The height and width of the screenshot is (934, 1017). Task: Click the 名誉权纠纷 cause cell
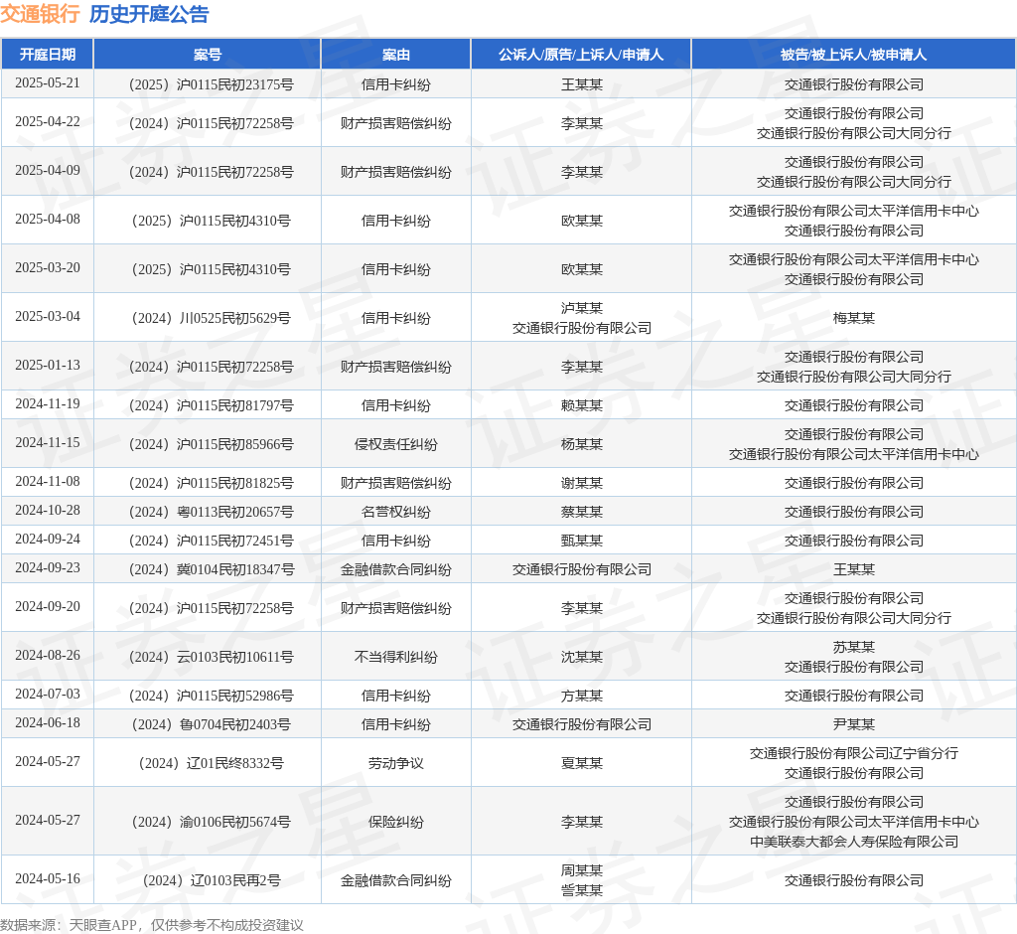[x=395, y=513]
